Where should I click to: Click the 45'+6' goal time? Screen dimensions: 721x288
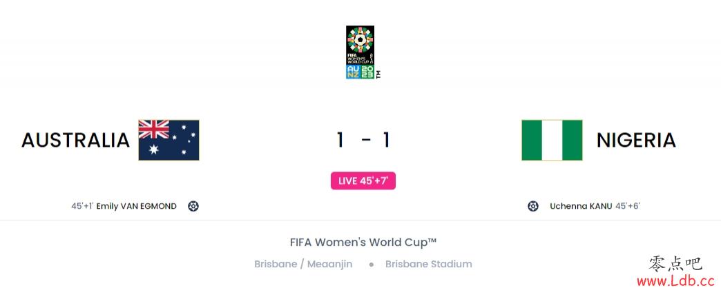pyautogui.click(x=628, y=207)
